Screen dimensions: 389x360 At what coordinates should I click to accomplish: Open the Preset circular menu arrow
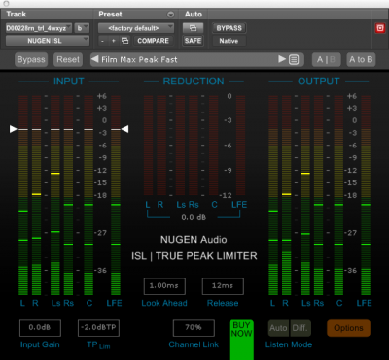(x=170, y=15)
